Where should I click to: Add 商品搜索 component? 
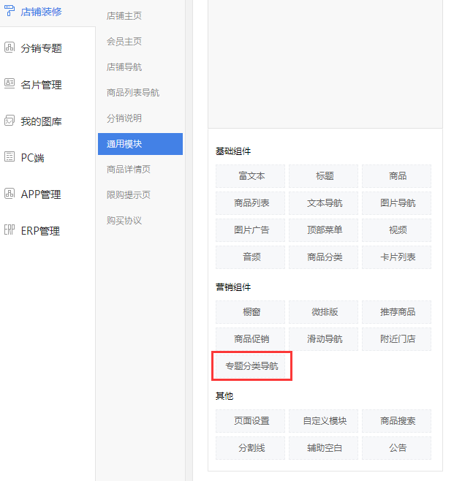click(396, 421)
